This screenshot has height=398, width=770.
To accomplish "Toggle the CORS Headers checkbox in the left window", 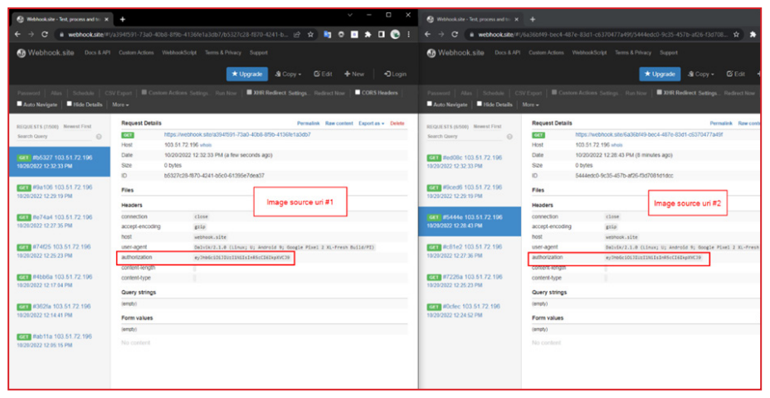I will [x=358, y=92].
